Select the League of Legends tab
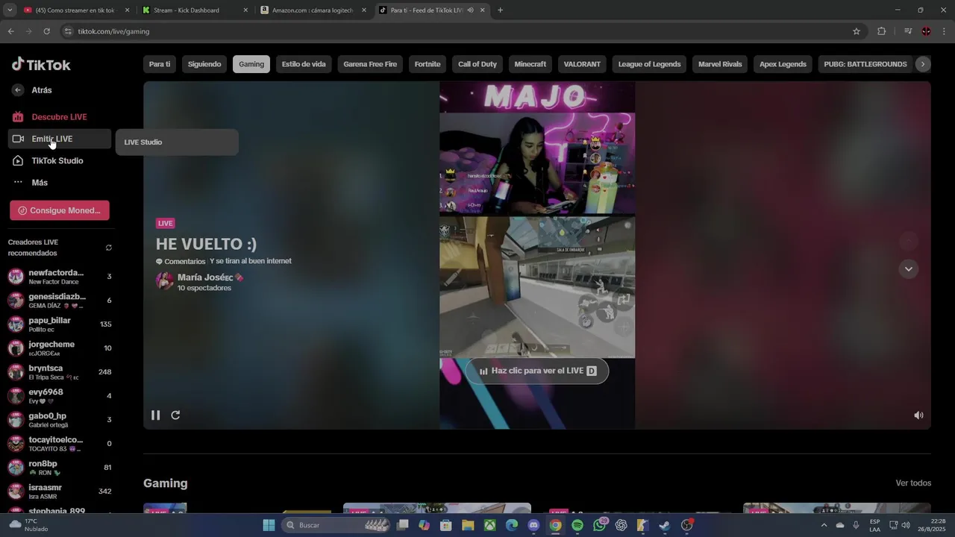 (x=649, y=64)
